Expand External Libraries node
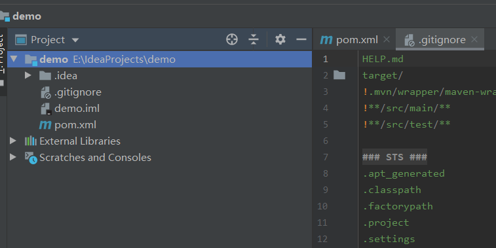The image size is (496, 248). coord(13,141)
